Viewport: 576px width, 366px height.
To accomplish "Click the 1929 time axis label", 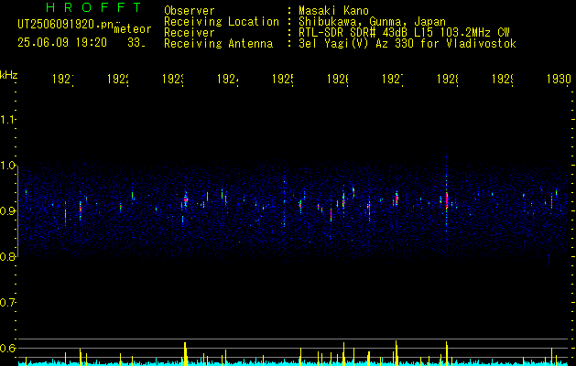I will [x=503, y=80].
